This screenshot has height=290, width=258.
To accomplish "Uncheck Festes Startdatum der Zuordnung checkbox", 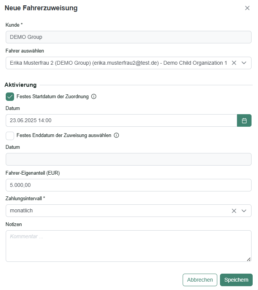I will click(10, 97).
